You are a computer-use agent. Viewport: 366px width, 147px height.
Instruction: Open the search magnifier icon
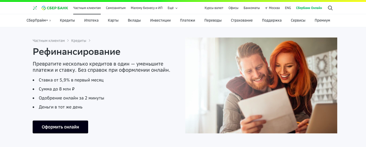(330, 8)
